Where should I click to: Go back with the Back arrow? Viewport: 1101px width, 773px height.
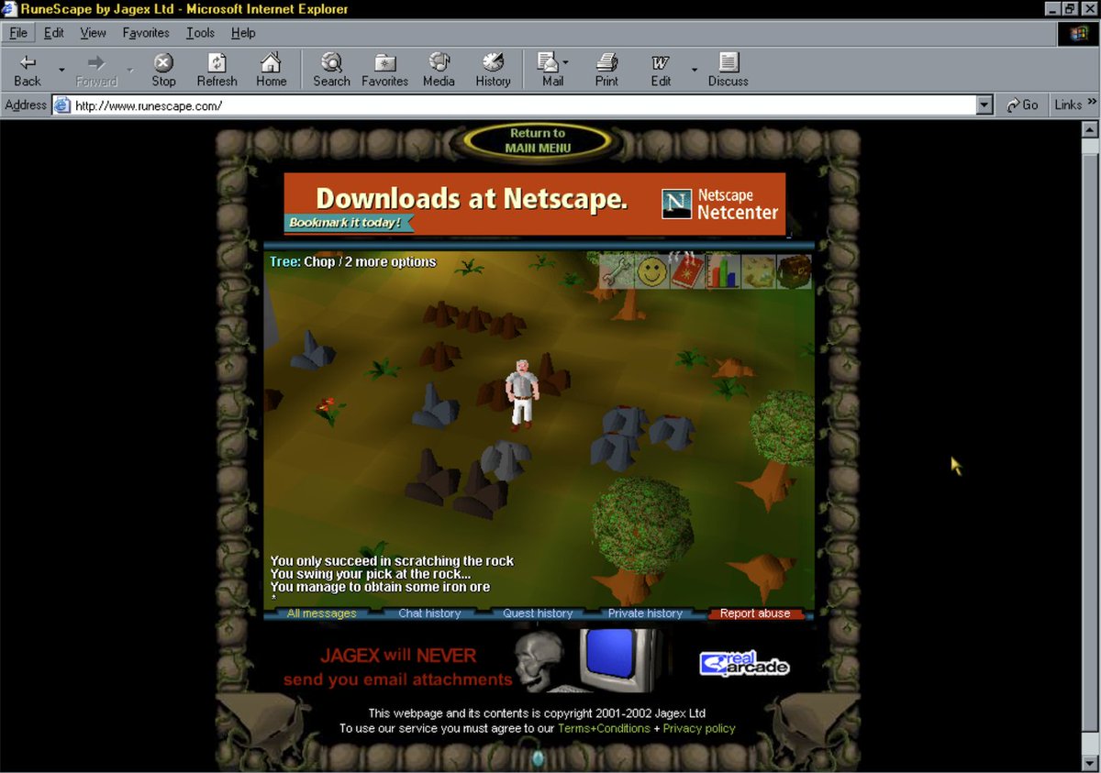point(28,71)
